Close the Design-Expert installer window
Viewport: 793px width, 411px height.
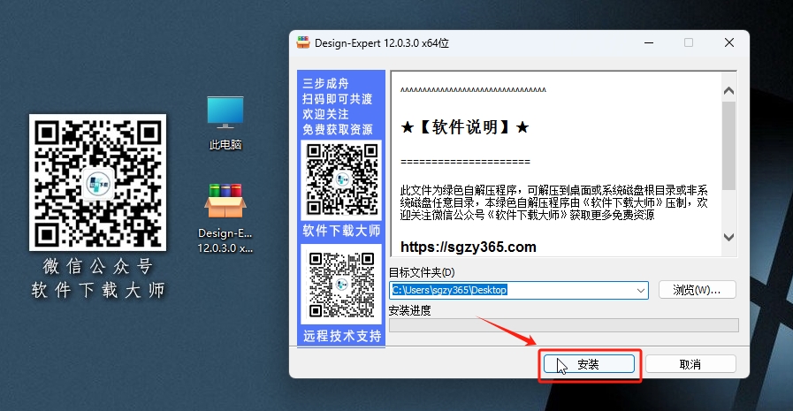728,43
